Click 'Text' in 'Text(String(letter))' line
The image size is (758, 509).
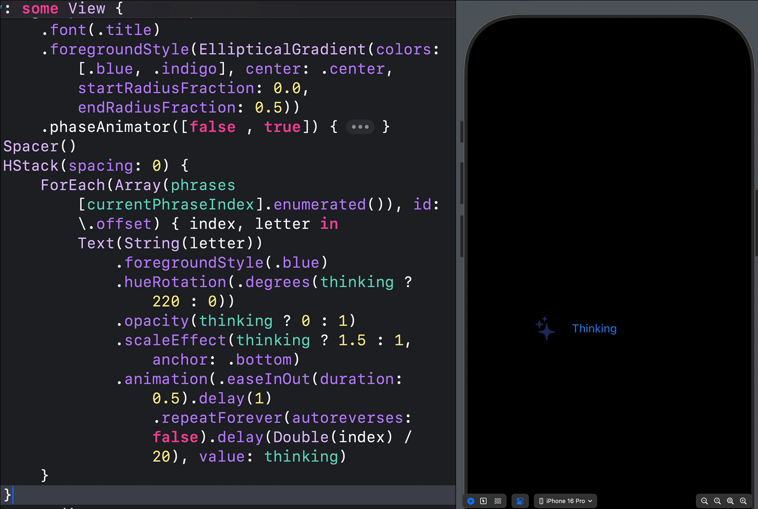click(x=96, y=243)
